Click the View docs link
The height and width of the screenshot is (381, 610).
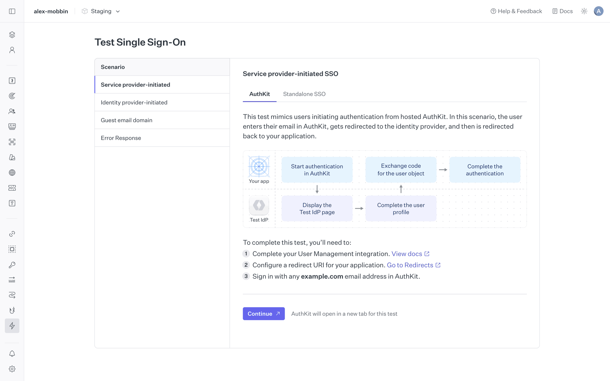tap(410, 254)
